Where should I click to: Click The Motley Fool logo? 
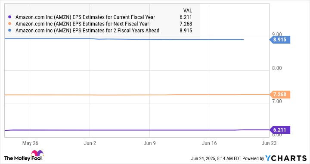[24, 156]
